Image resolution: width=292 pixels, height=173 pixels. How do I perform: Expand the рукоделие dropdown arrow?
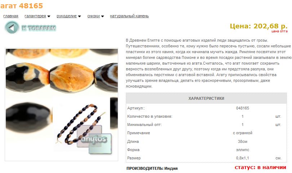point(79,16)
